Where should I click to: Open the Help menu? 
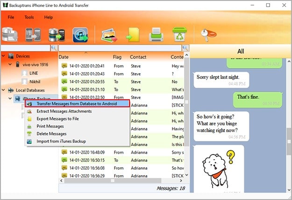tap(49, 17)
